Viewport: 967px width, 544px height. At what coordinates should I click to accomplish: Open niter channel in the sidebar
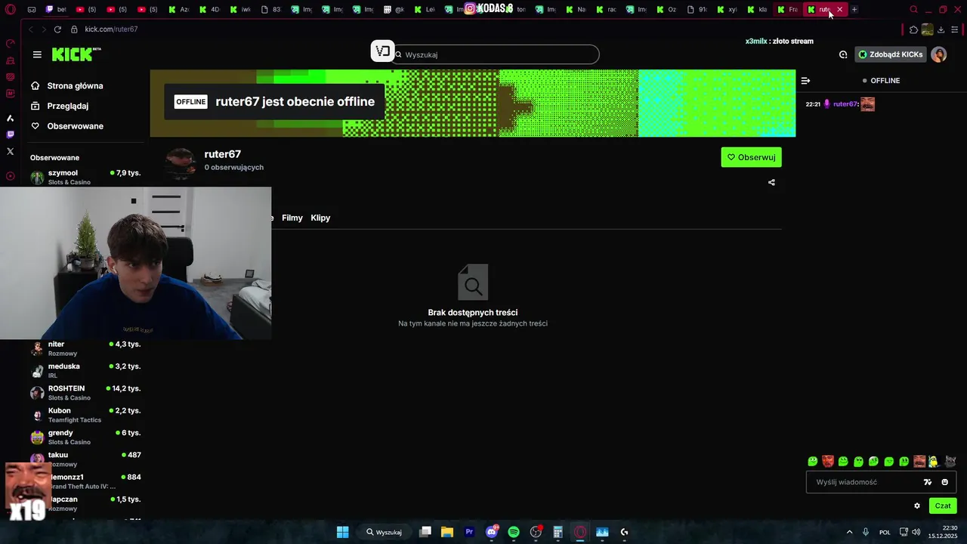[85, 348]
